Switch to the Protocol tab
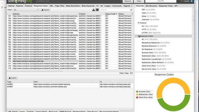 pos(28,6)
